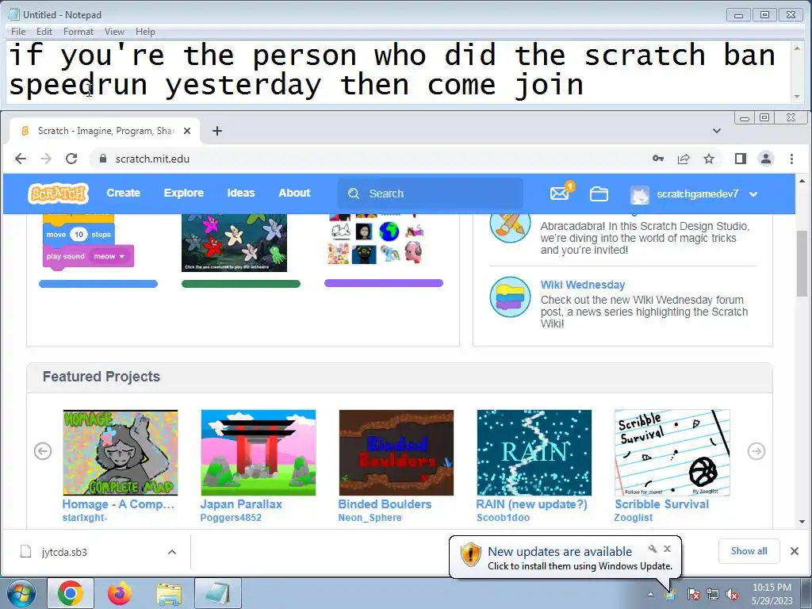Screen dimensions: 812x609
Task: View site info via the padlock icon
Action: 102,159
